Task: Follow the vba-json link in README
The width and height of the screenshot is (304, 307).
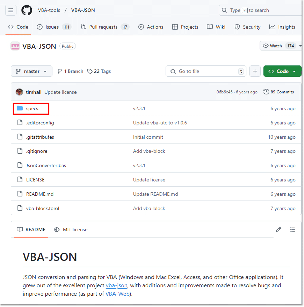Action: point(117,285)
